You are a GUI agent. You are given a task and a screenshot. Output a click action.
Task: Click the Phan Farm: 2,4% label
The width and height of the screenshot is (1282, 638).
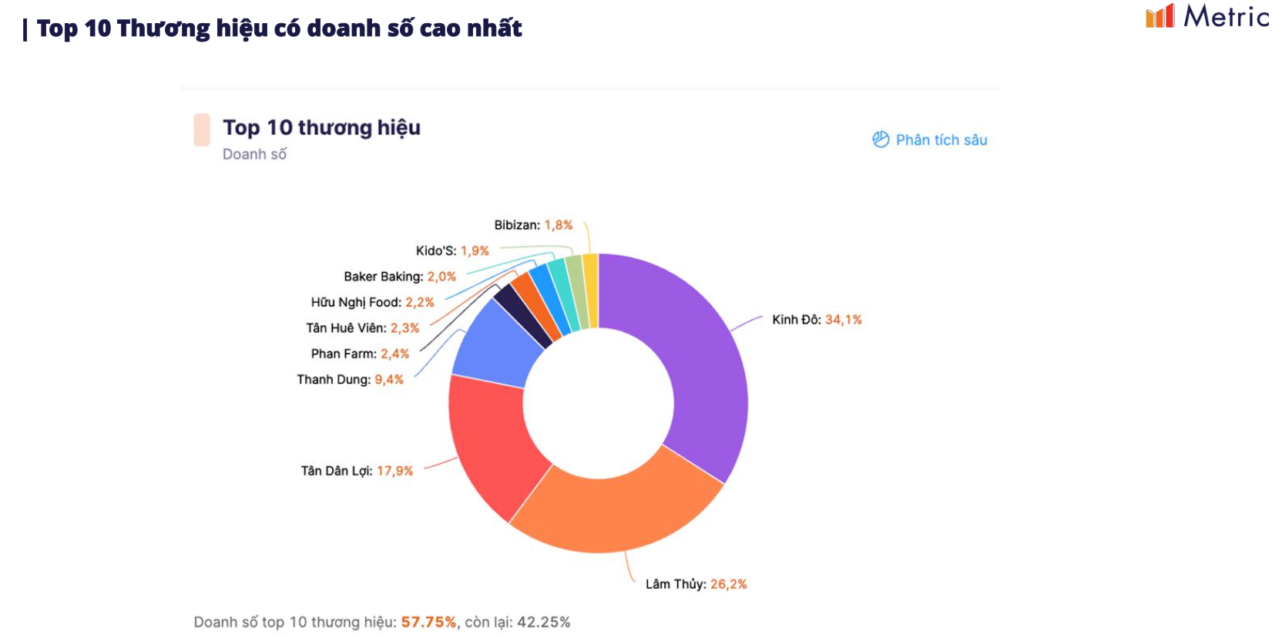pos(360,354)
